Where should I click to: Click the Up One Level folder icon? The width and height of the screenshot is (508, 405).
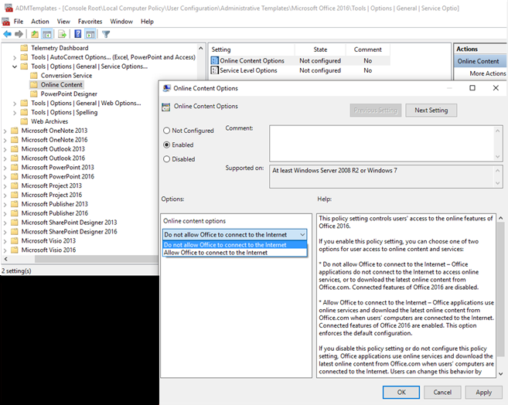point(35,34)
